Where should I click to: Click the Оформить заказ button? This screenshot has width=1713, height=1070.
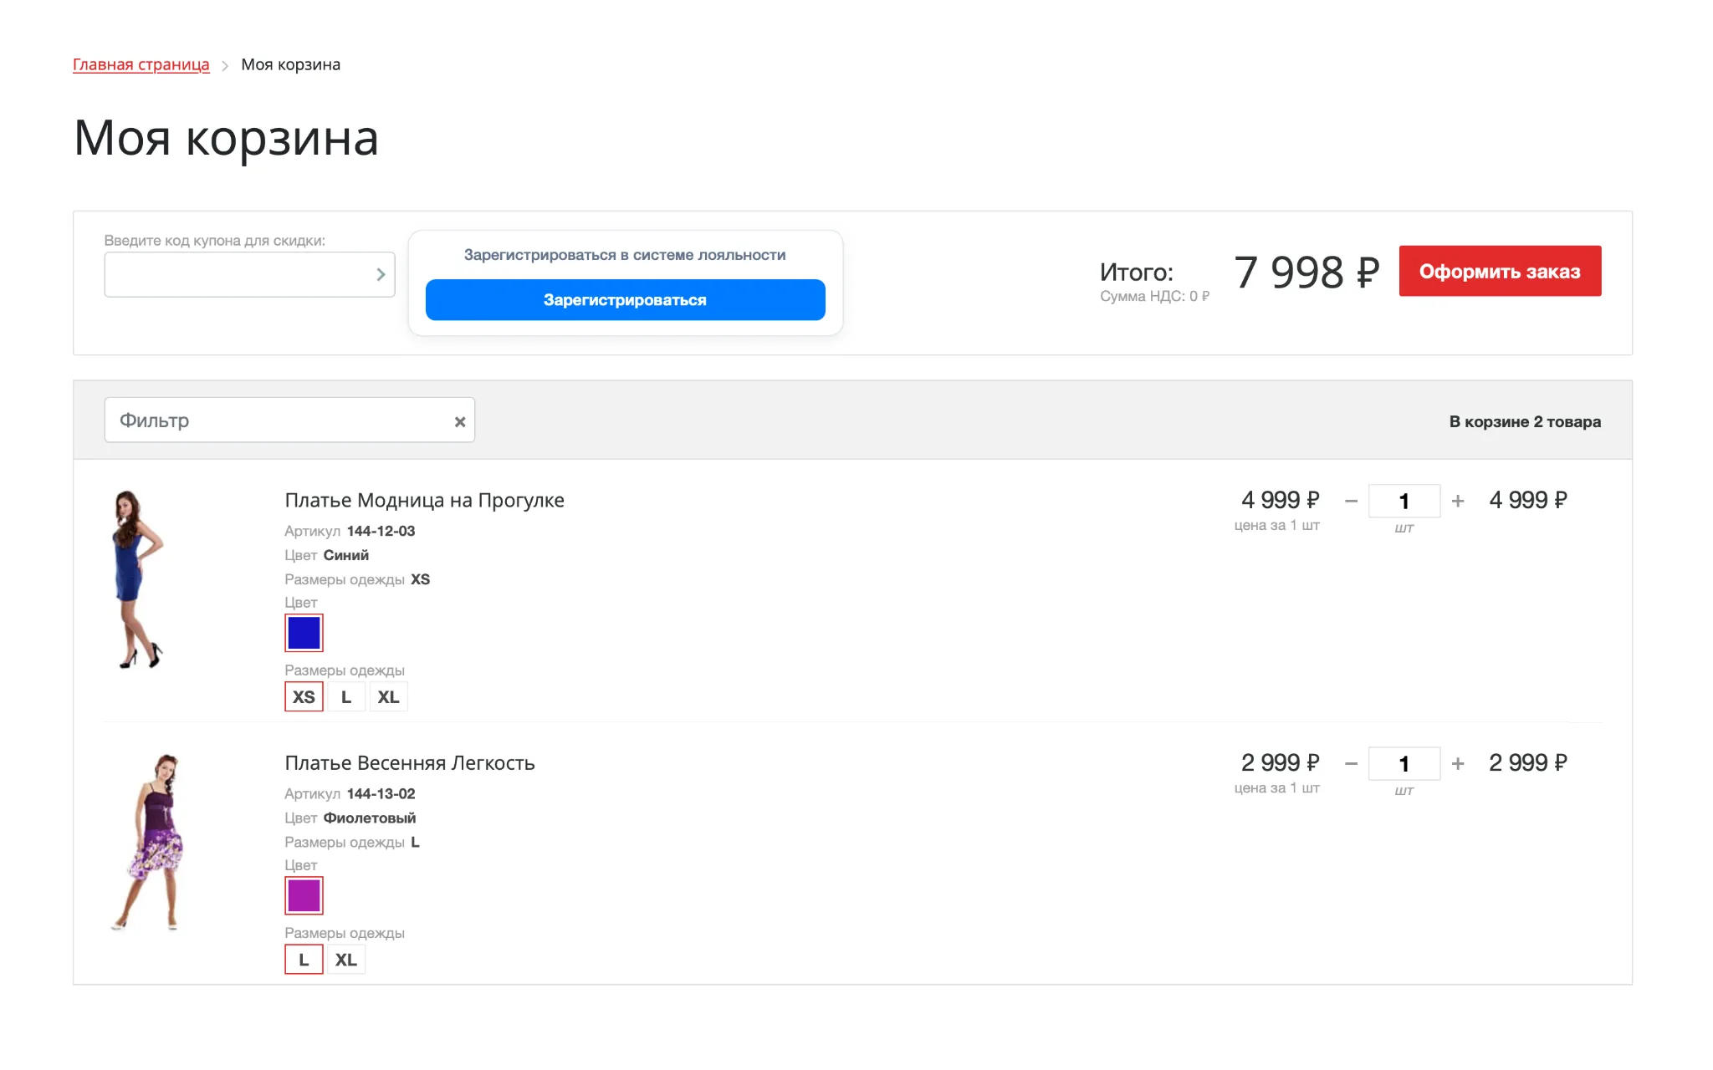[1500, 271]
